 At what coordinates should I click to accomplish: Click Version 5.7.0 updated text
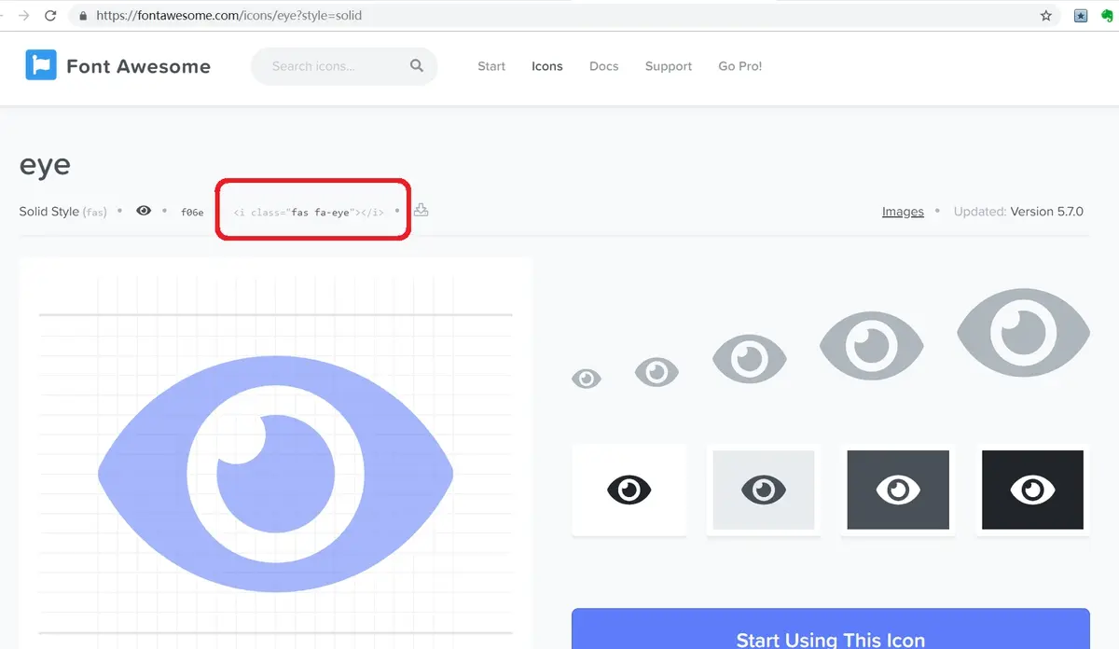(x=1018, y=212)
